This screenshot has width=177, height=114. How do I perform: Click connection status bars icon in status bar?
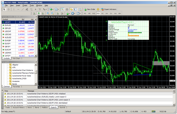(x=153, y=111)
